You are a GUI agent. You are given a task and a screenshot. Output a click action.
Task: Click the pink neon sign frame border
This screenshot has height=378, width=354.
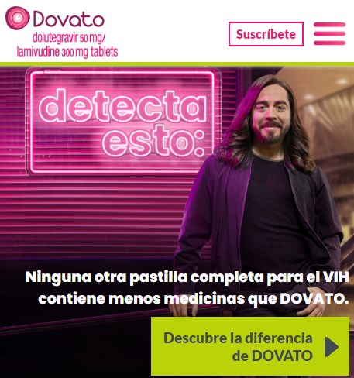(123, 172)
